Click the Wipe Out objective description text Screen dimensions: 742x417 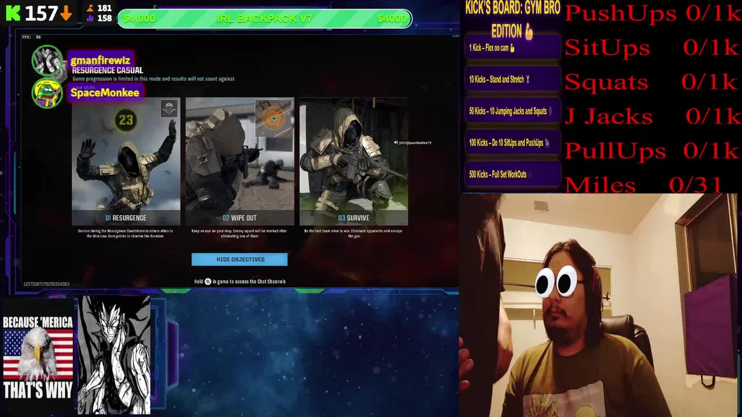point(239,233)
